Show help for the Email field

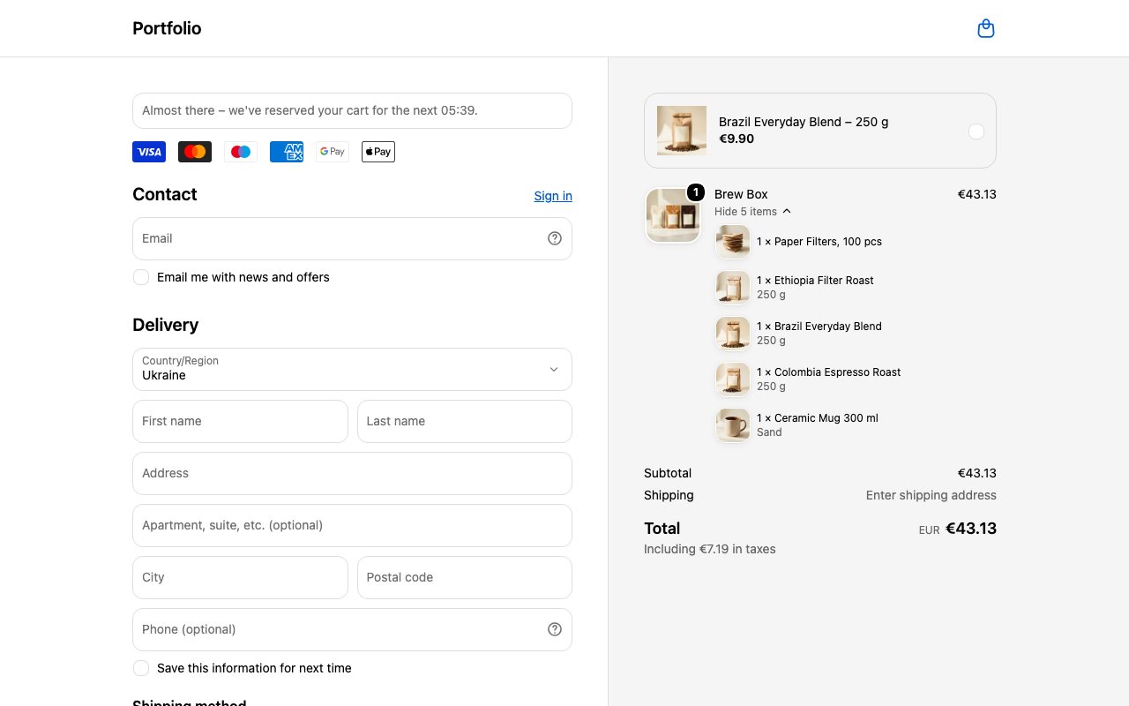555,238
